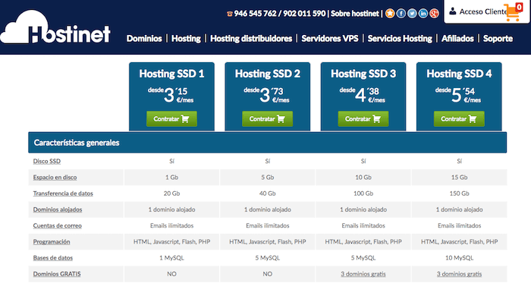
Task: Click the Espacio en disco link
Action: (x=55, y=178)
